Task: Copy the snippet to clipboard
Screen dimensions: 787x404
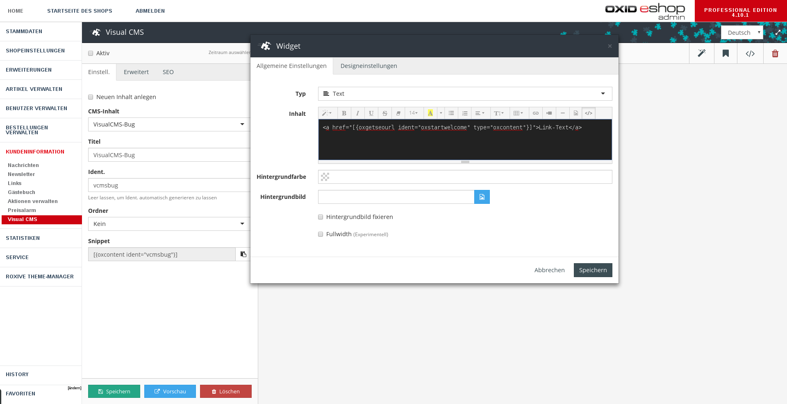Action: 243,254
